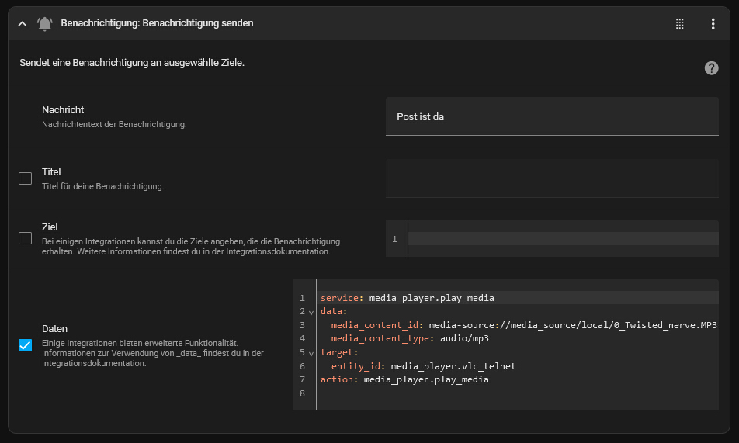Screen dimensions: 739x443
Task: Click empty line 8 in Daten editor
Action: [x=519, y=393]
